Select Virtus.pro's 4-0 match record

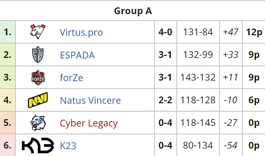(x=165, y=32)
